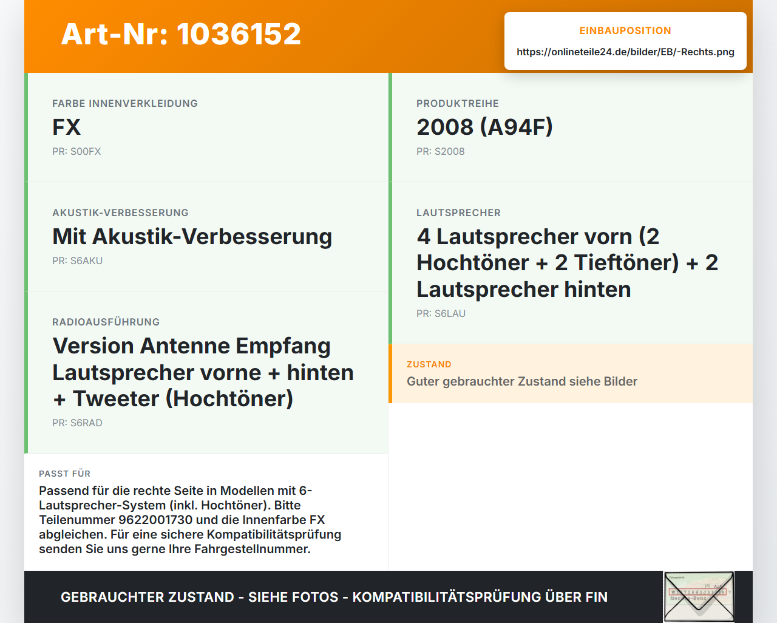Click the 2008 (A94F) value
Image resolution: width=777 pixels, height=623 pixels.
coord(484,127)
